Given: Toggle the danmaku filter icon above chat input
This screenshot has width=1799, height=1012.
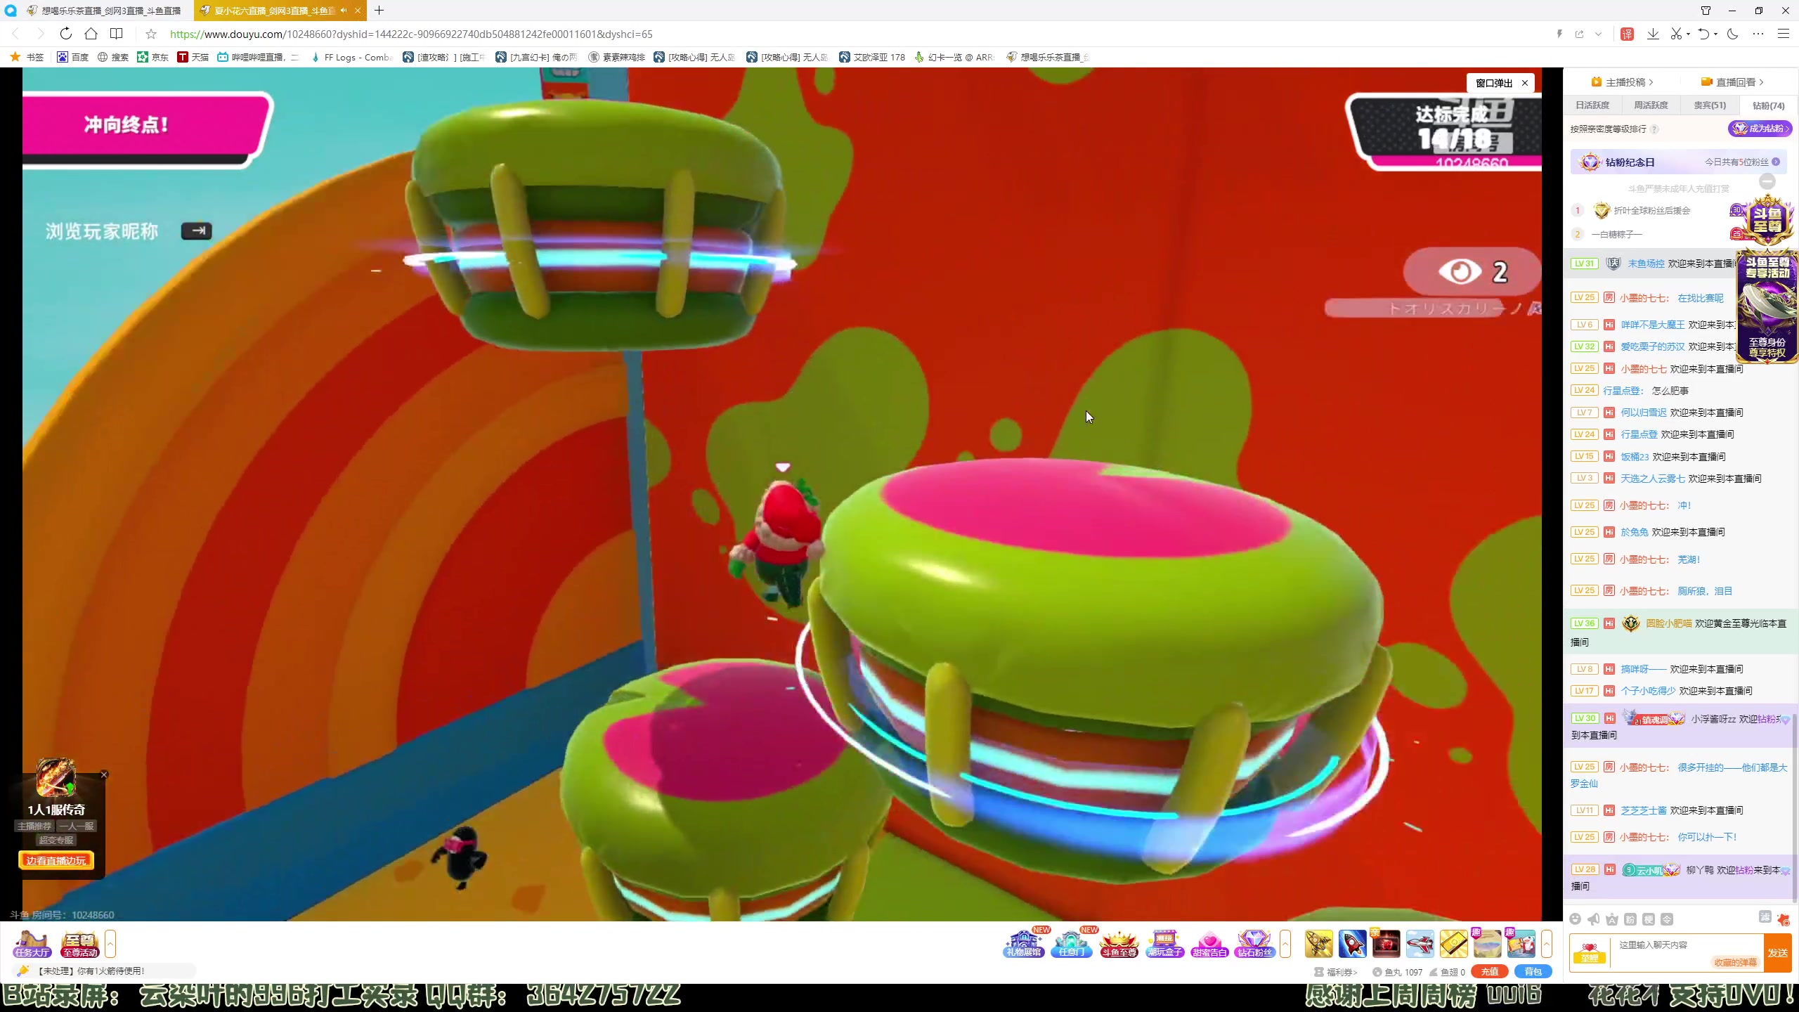Looking at the screenshot, I should click(x=1765, y=917).
